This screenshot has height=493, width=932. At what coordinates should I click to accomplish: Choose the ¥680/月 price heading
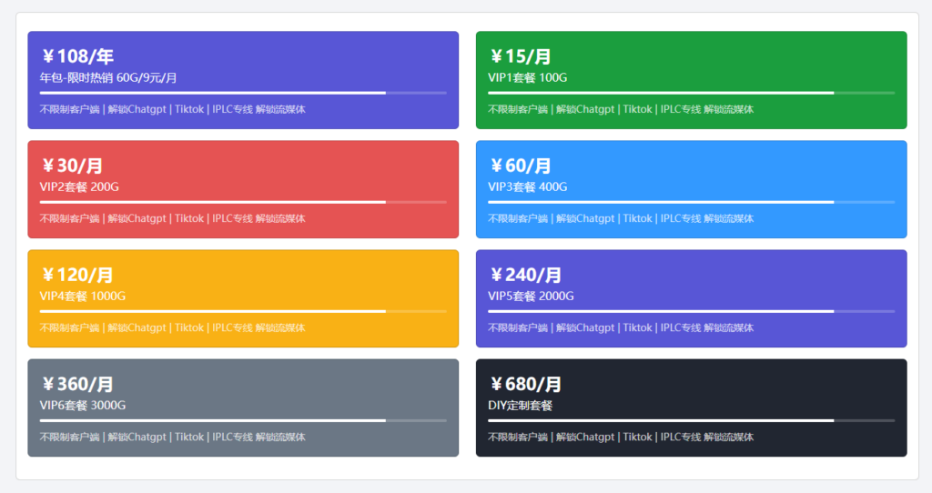click(526, 384)
